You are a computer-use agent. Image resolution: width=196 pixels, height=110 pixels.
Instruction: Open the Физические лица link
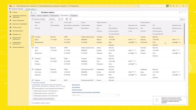click(x=77, y=90)
